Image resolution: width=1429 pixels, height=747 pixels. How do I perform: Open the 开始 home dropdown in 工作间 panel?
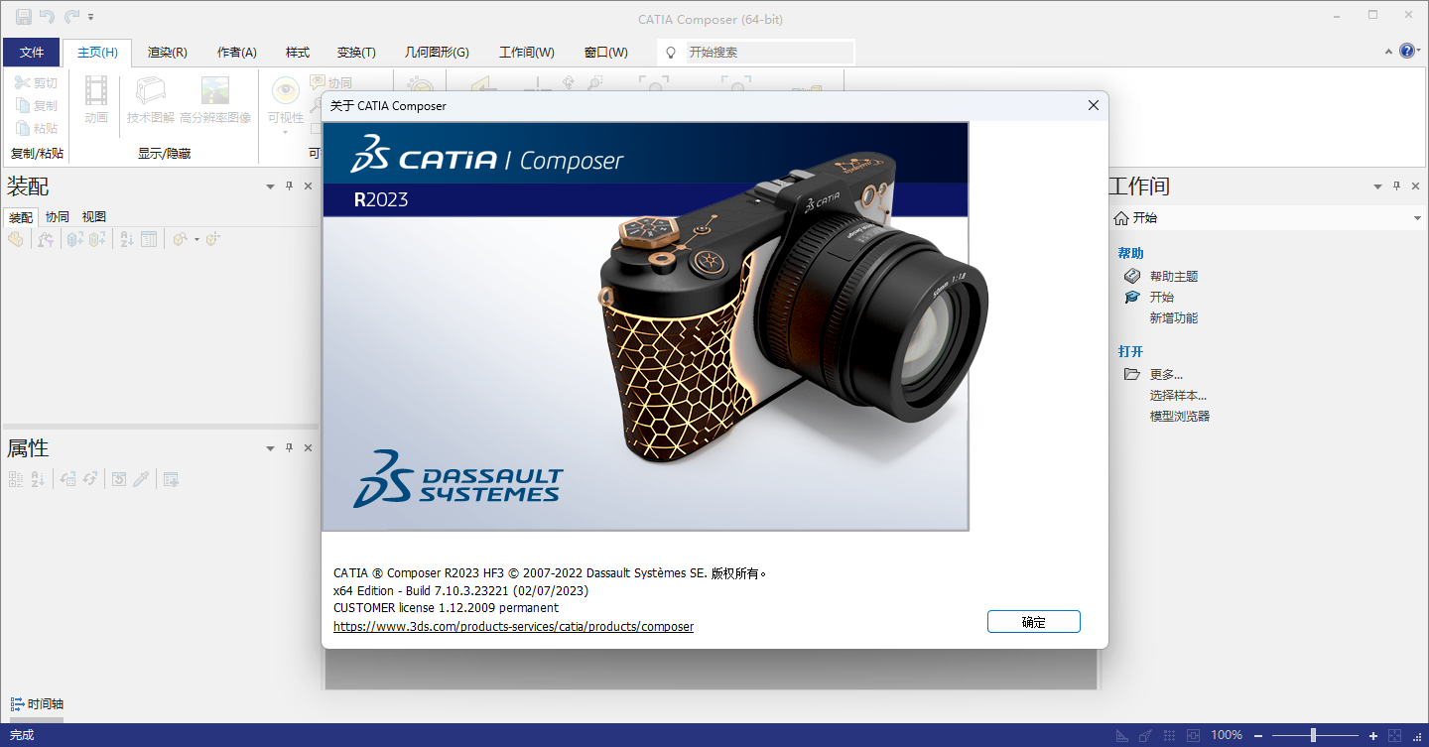click(x=1417, y=218)
